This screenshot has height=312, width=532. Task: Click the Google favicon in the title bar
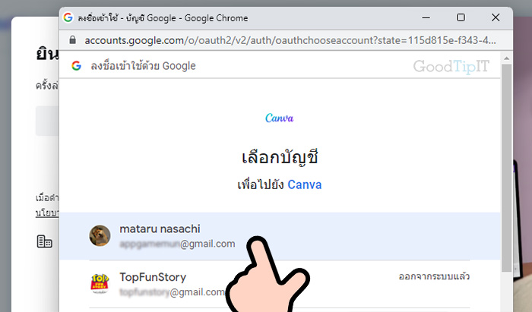tap(68, 17)
